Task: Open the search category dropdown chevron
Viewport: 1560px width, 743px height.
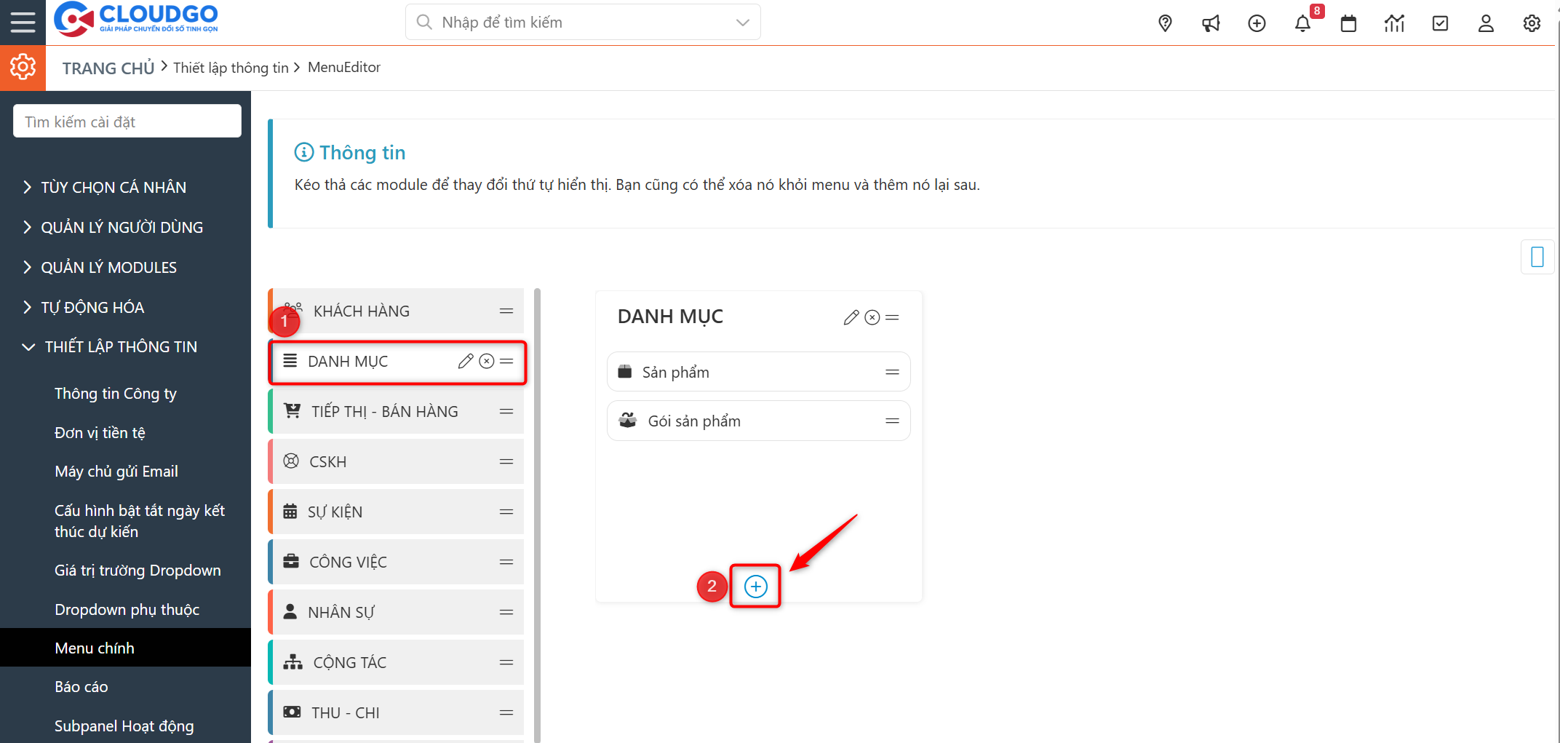Action: (742, 22)
